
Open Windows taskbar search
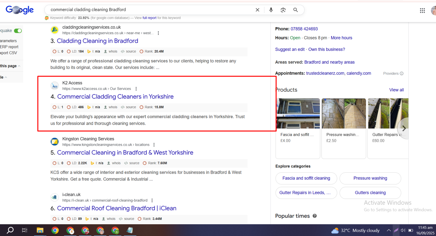(10, 230)
